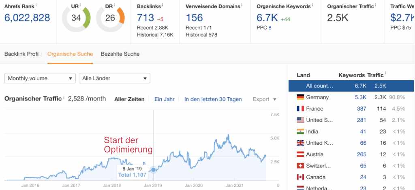Expand the Export menu
Image resolution: width=415 pixels, height=190 pixels.
tap(264, 99)
